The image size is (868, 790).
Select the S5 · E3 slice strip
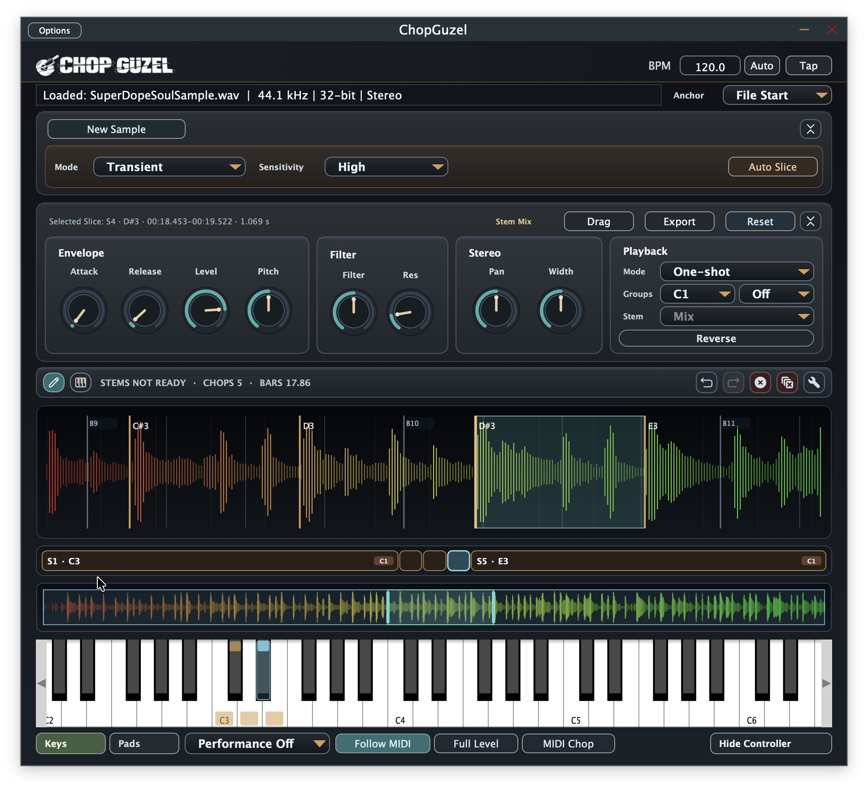(648, 561)
